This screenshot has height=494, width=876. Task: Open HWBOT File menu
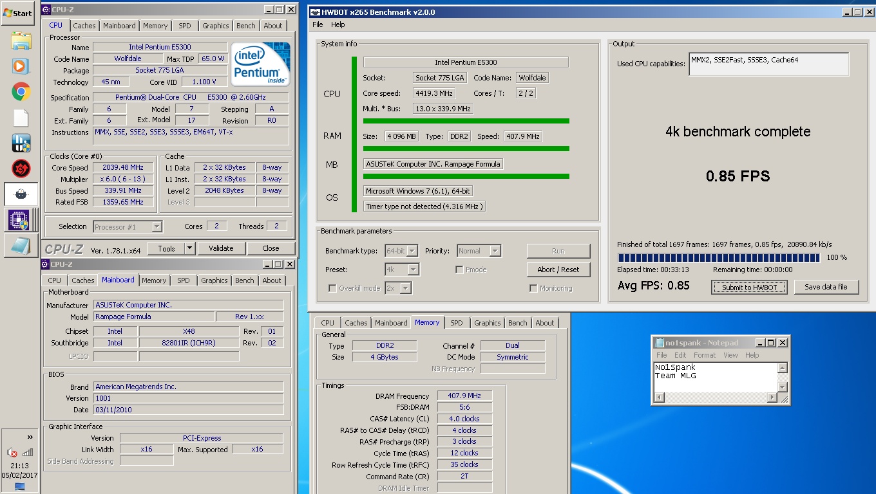point(318,24)
